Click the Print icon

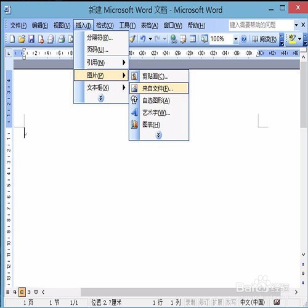(x=62, y=39)
